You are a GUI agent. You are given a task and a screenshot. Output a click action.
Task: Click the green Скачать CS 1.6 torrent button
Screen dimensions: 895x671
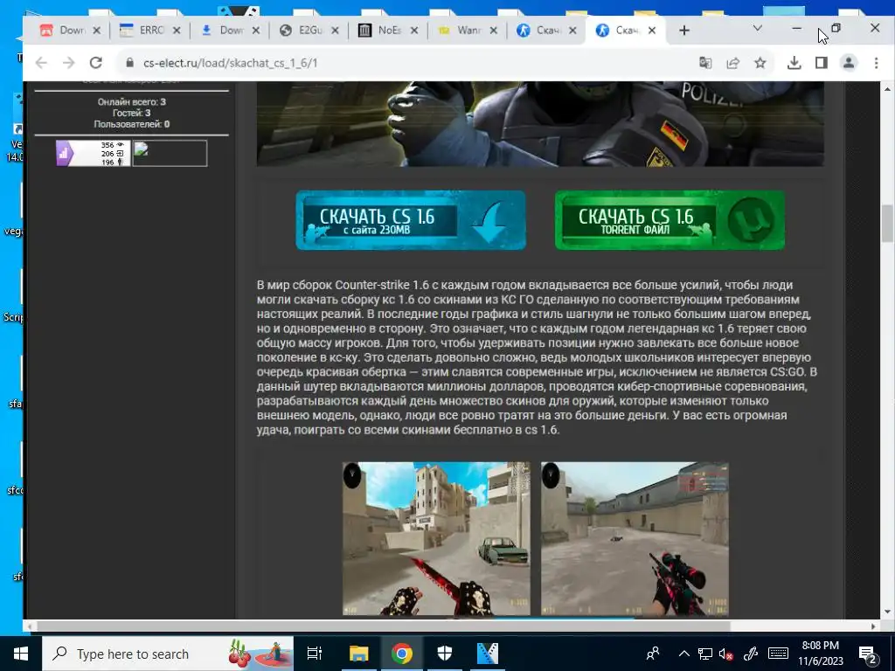(x=670, y=219)
